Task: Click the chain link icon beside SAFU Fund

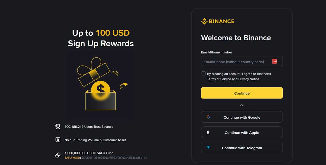Action: point(58,155)
